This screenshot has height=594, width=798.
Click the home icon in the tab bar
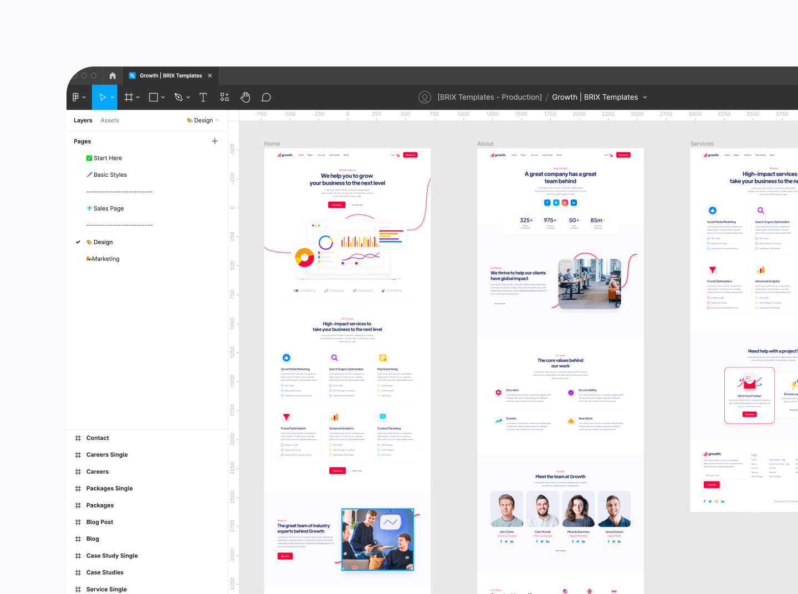[112, 75]
